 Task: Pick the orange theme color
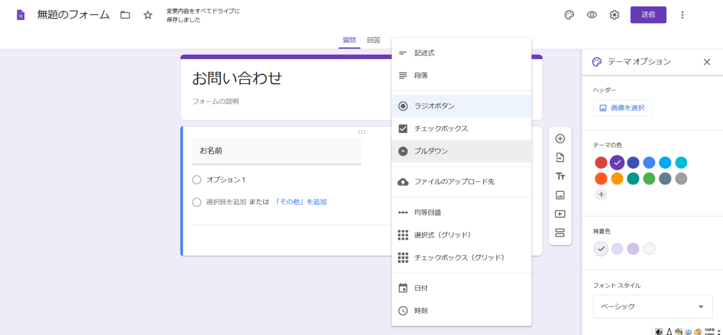point(617,178)
